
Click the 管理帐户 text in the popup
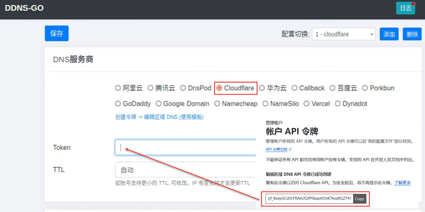click(274, 123)
